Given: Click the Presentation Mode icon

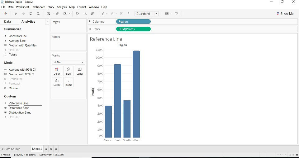Looking at the screenshot, I should pos(176,14).
